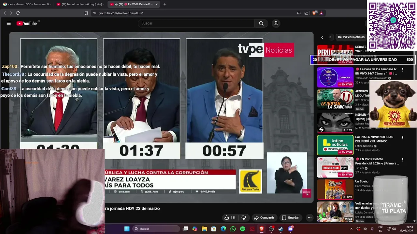Open Microsoft Edge from taskbar
417x234 pixels.
(x=223, y=229)
